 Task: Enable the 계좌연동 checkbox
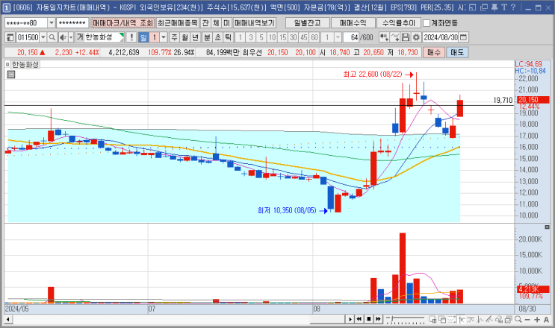click(427, 23)
